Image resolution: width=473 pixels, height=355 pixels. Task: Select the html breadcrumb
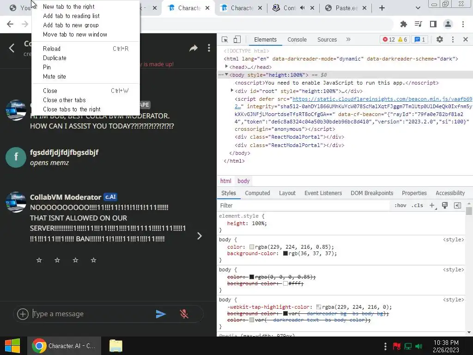pos(225,181)
